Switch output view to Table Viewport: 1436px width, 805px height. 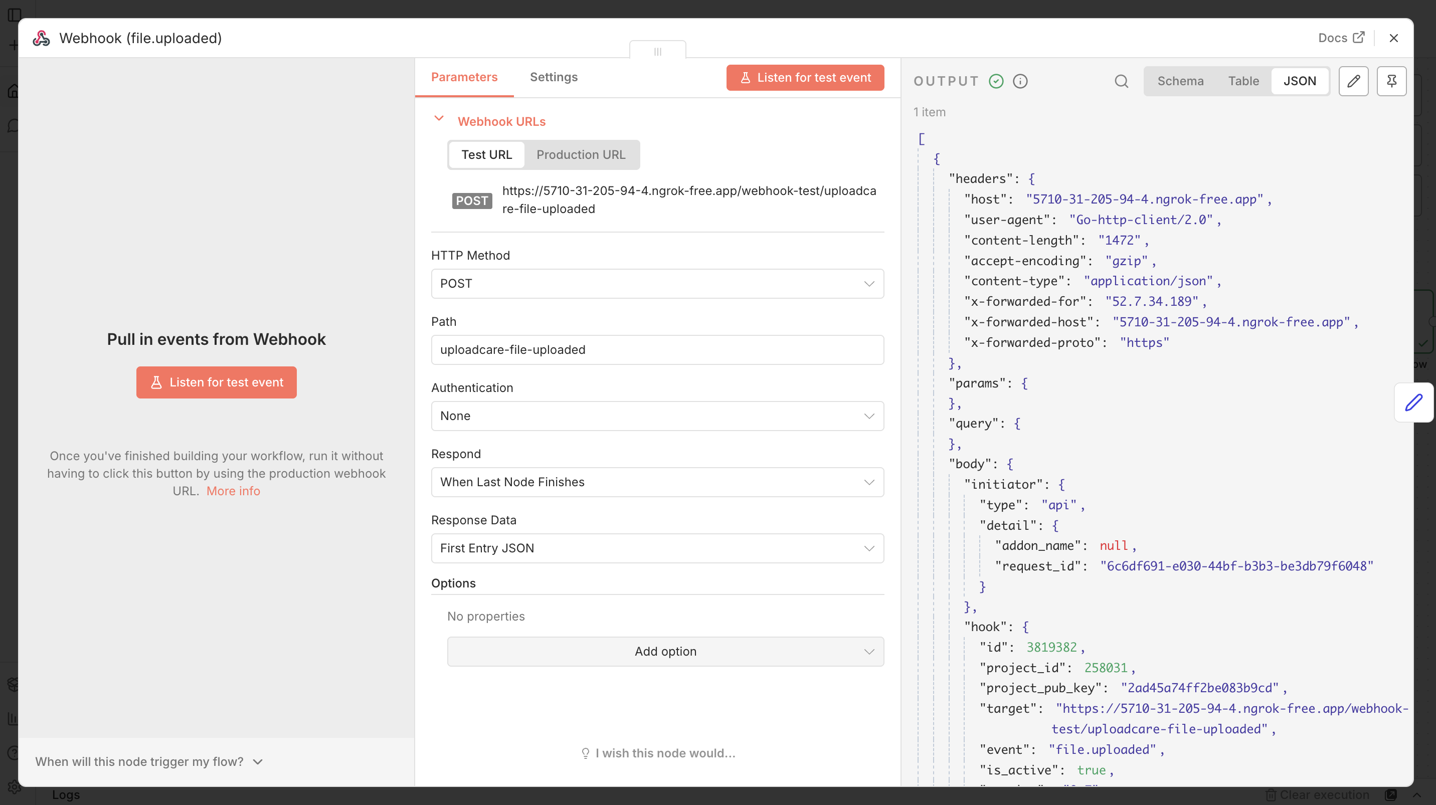[1243, 81]
